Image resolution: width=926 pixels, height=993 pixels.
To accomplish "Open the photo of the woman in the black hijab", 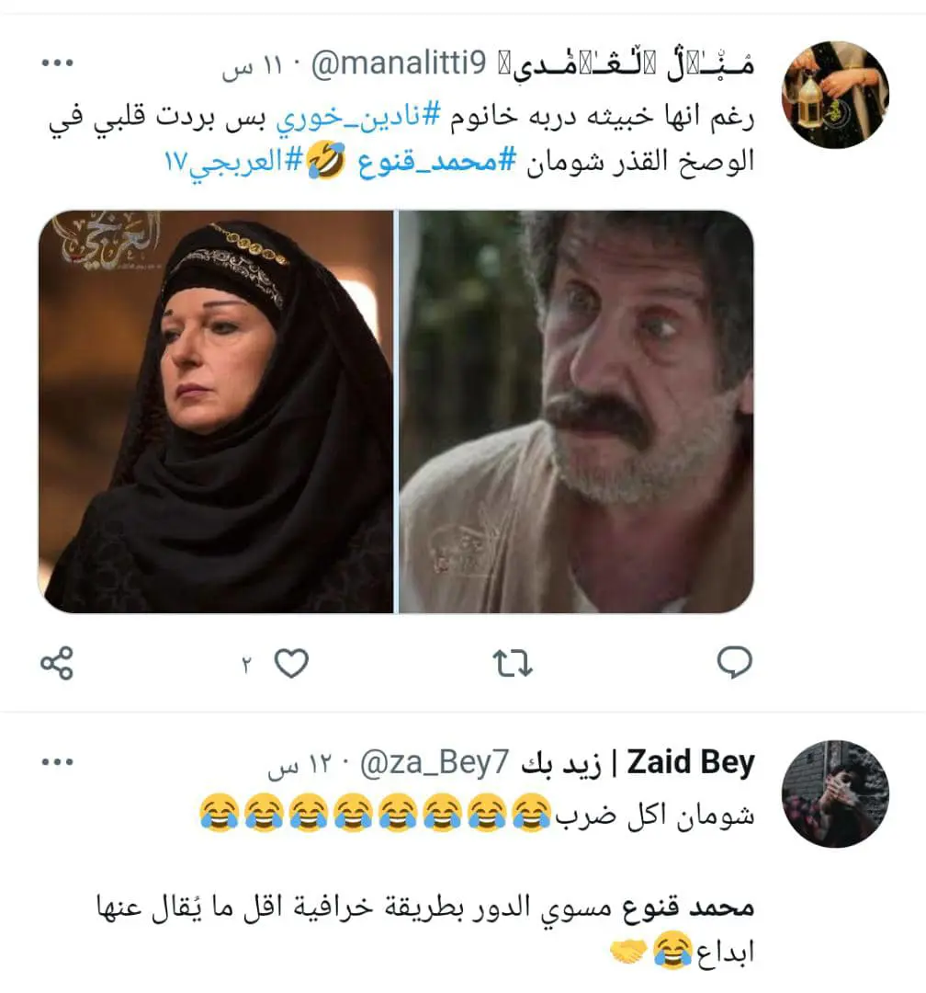I will pyautogui.click(x=216, y=412).
